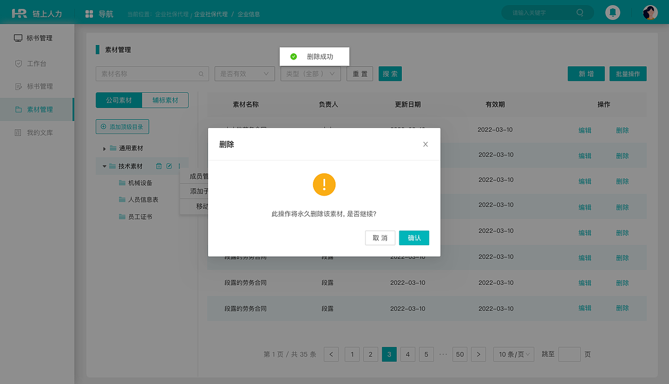Image resolution: width=669 pixels, height=384 pixels.
Task: Open the three-dot more menu on 技术素材
Action: 179,165
